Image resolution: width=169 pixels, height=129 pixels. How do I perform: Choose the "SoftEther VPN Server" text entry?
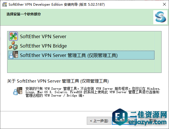point(43,36)
